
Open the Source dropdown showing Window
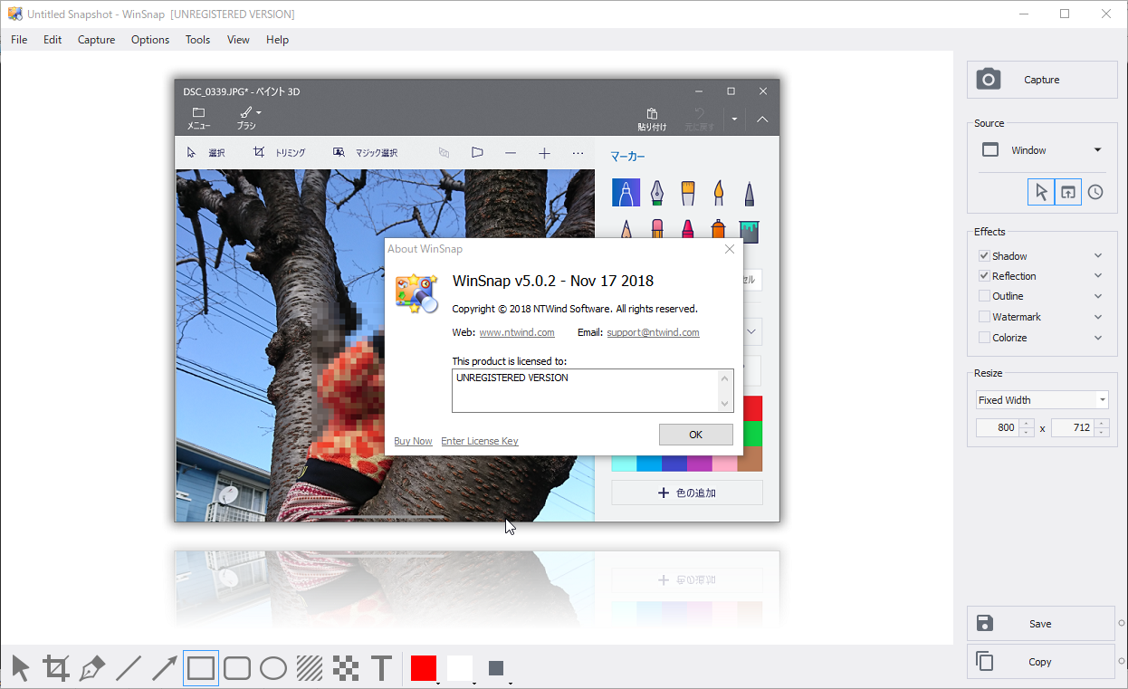click(x=1042, y=149)
